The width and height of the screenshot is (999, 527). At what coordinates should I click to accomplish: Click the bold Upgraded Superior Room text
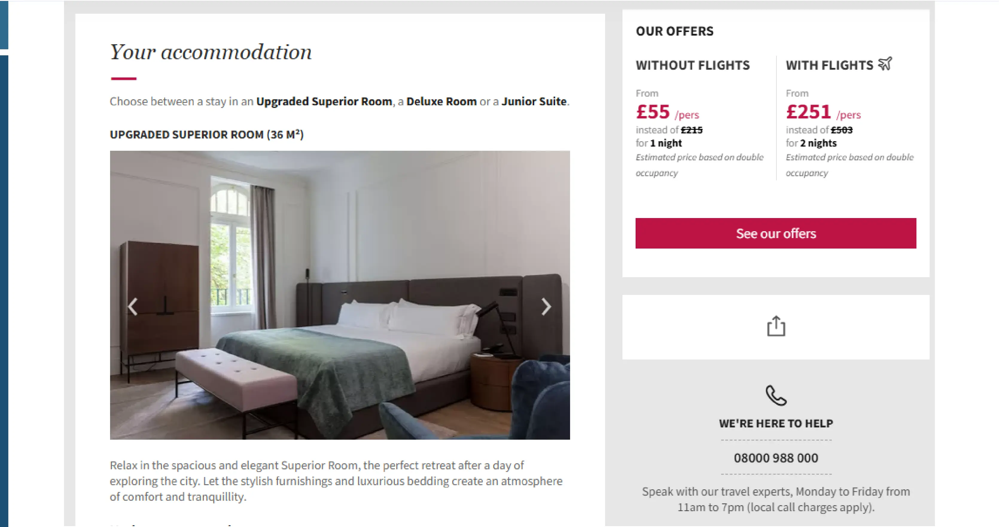click(324, 102)
